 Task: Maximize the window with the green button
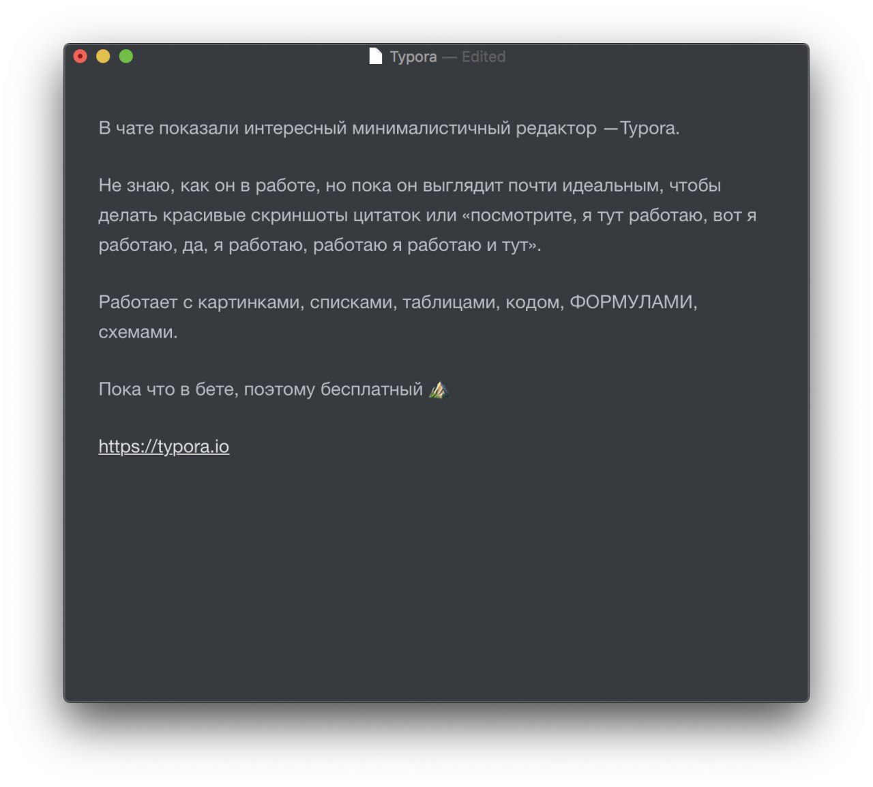click(x=126, y=57)
